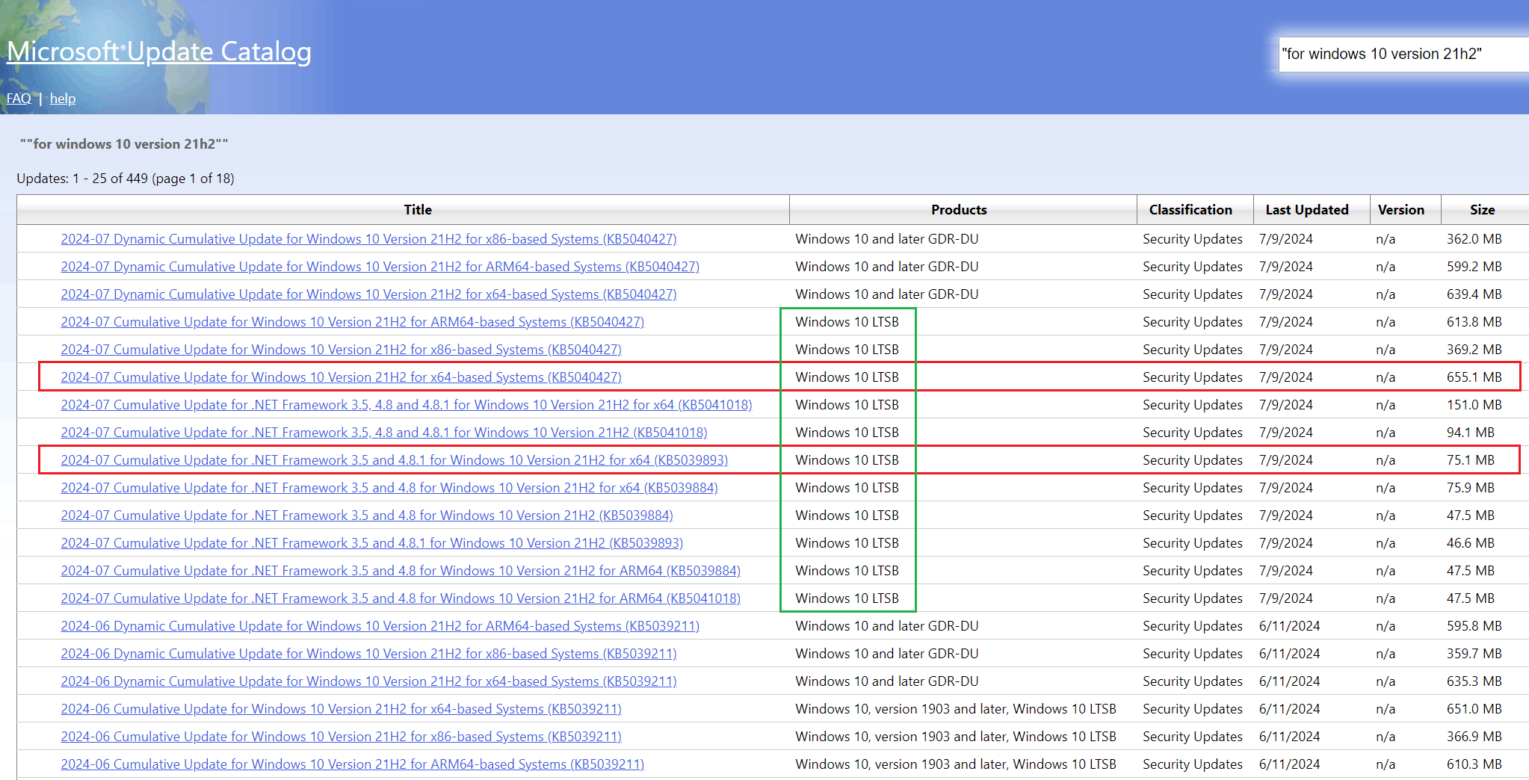This screenshot has width=1529, height=780.
Task: Open the Microsoft Update Catalog home link
Action: (159, 52)
